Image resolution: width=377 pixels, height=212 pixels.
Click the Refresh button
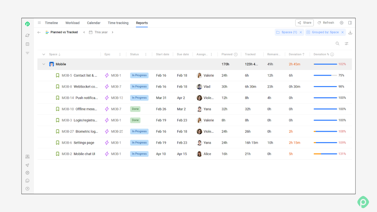326,23
